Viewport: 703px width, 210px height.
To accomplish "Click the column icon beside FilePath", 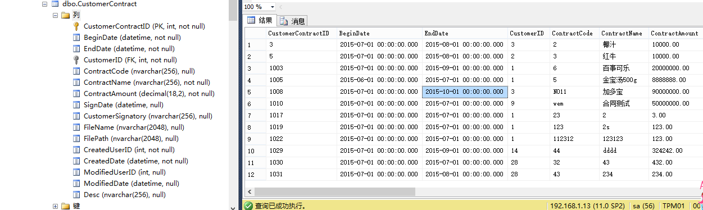I will tap(76, 139).
